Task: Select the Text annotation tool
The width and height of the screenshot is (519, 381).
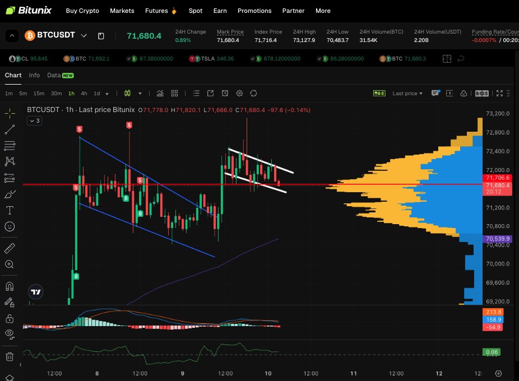Action: click(x=10, y=210)
